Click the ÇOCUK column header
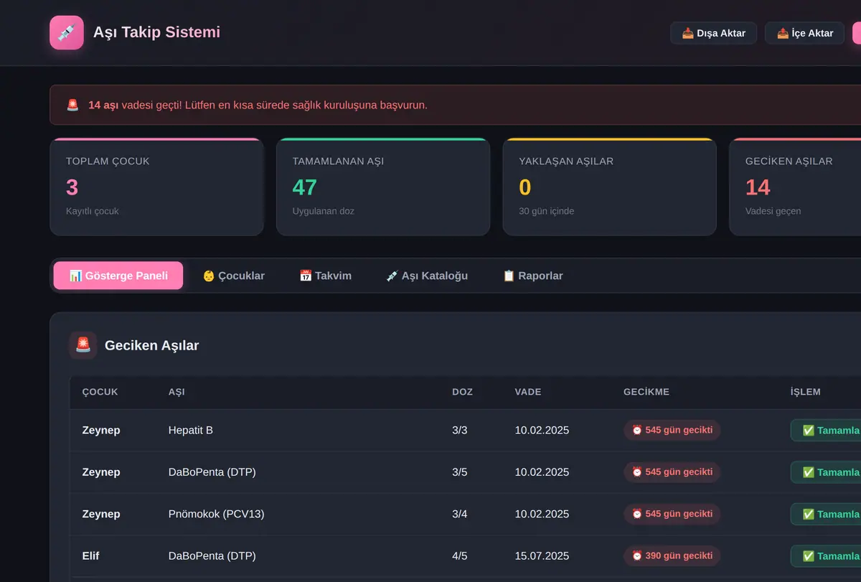 [100, 392]
